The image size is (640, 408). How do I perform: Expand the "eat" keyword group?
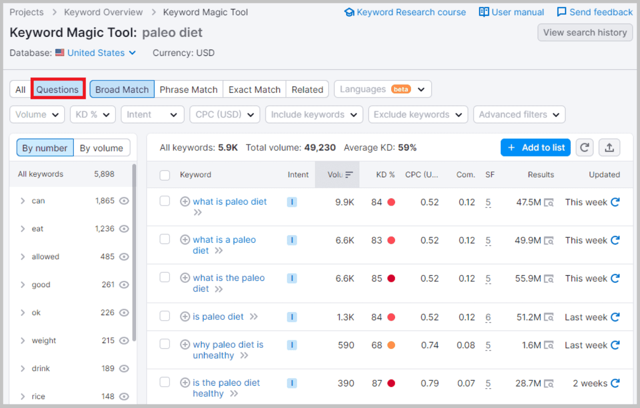[23, 229]
